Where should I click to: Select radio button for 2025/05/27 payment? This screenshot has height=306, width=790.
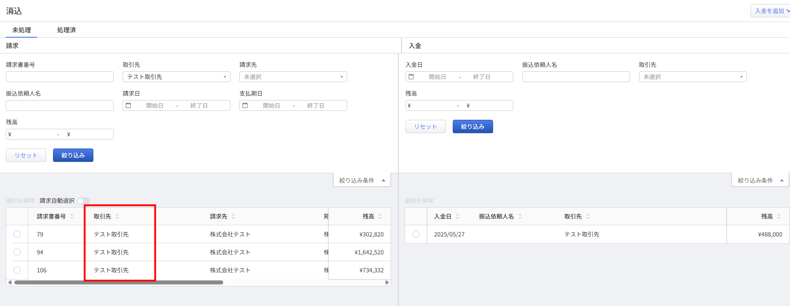416,234
